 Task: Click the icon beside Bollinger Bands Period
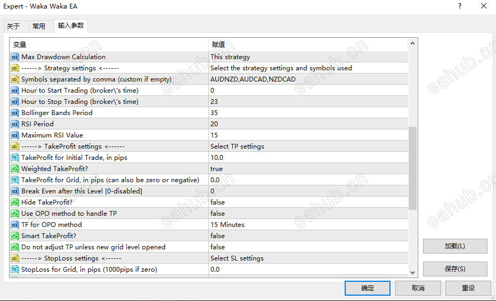point(14,113)
